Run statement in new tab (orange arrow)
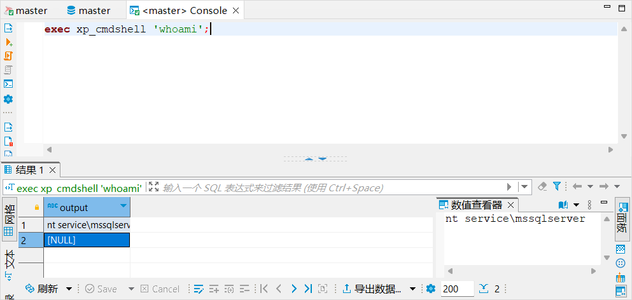The width and height of the screenshot is (632, 300). pos(9,42)
